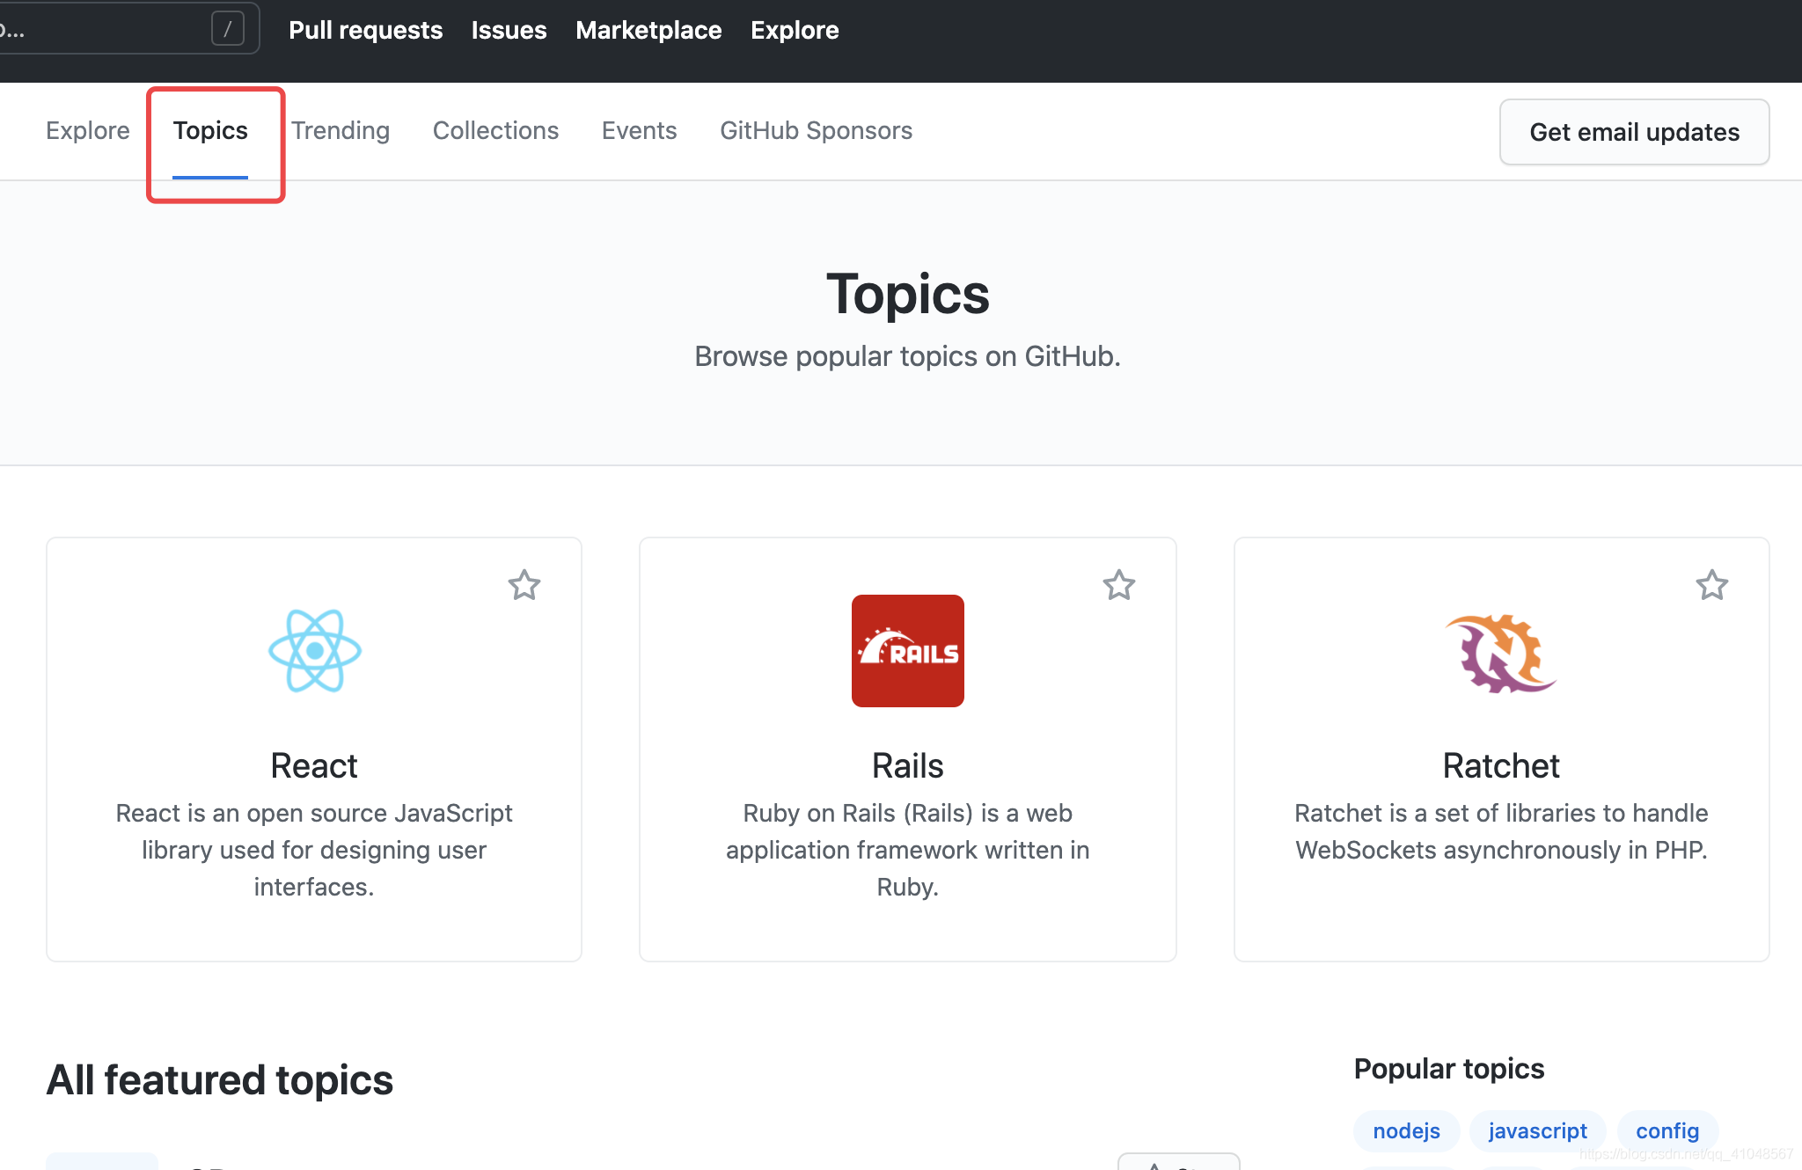Open Issues in top bar
This screenshot has width=1802, height=1170.
point(509,30)
